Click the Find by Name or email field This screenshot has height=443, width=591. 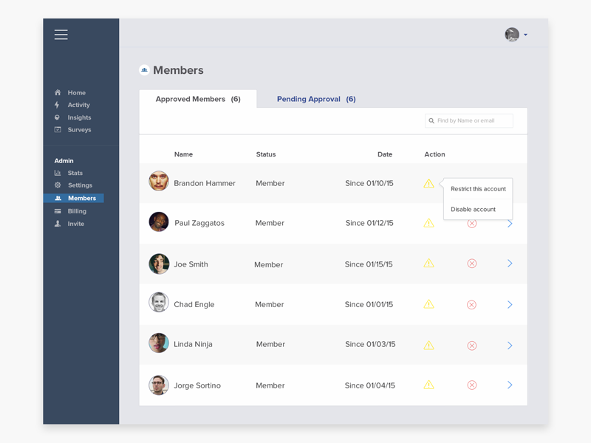pyautogui.click(x=468, y=120)
